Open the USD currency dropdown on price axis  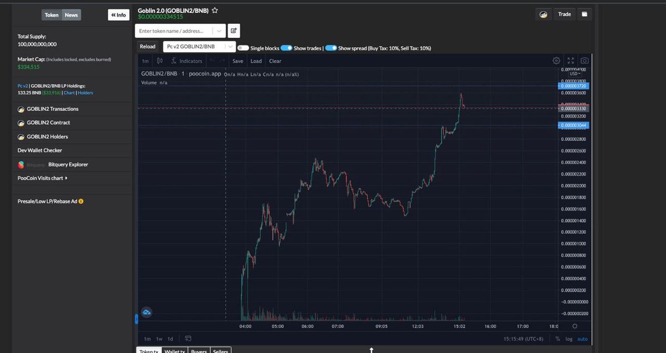pos(576,73)
